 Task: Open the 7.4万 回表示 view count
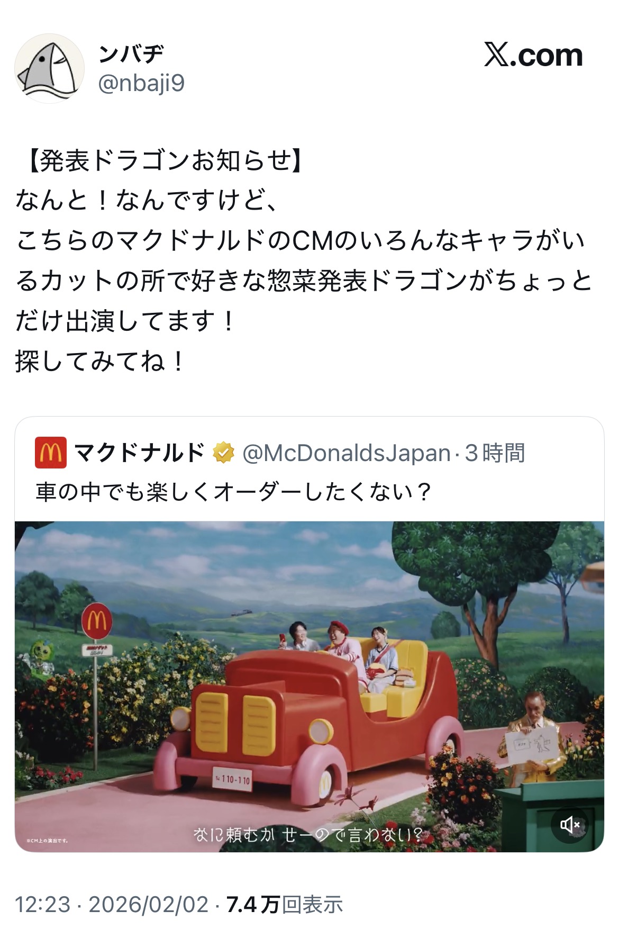coord(285,904)
